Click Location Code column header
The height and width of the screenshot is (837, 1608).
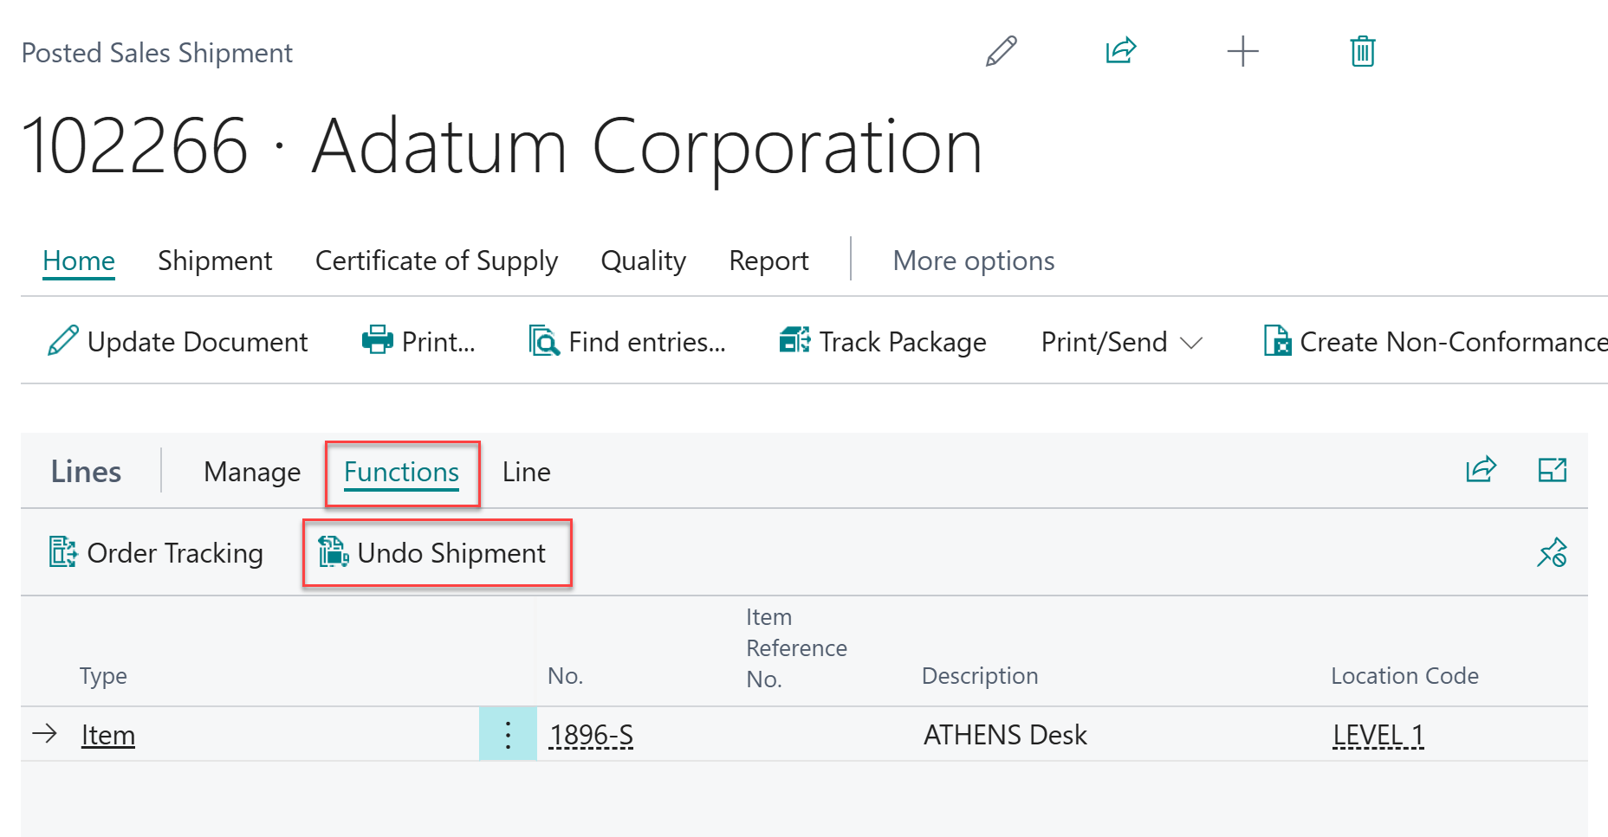1404,675
